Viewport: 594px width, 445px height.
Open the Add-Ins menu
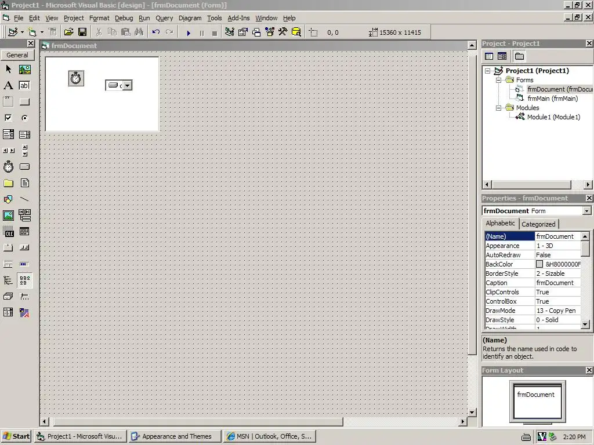tap(238, 18)
